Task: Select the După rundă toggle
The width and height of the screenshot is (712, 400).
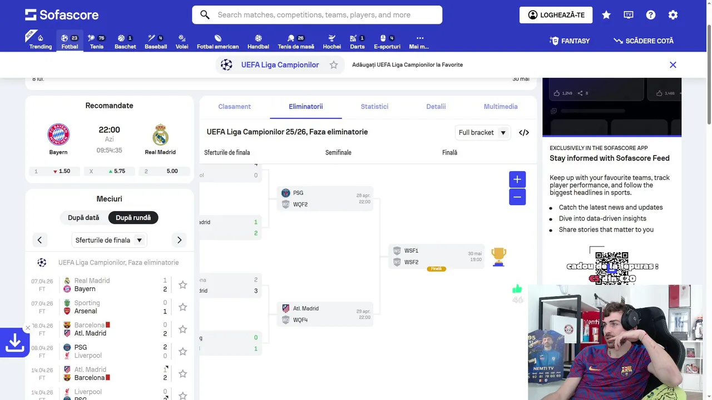Action: pyautogui.click(x=133, y=218)
